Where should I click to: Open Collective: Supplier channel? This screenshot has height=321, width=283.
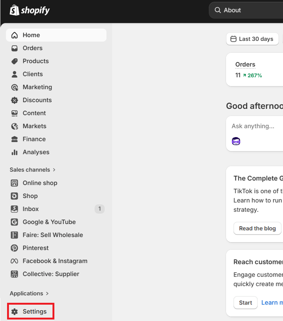pos(56,274)
